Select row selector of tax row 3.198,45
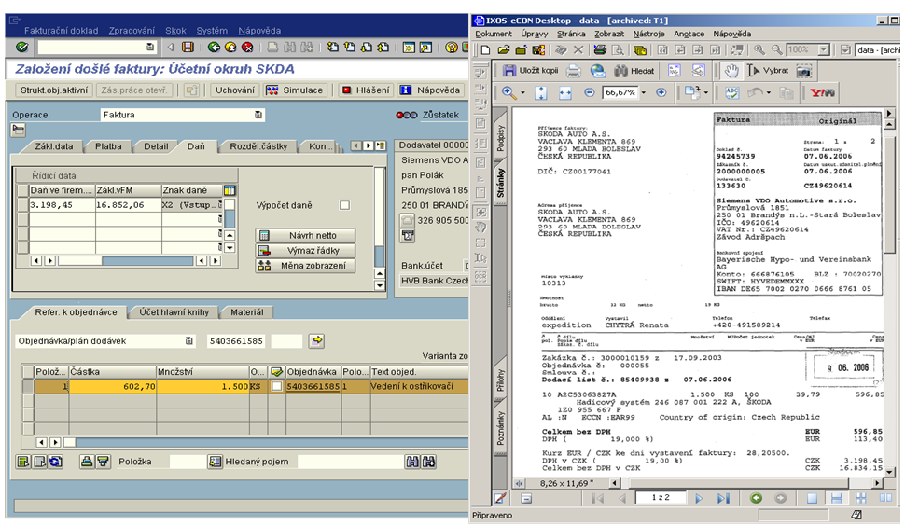 point(22,205)
